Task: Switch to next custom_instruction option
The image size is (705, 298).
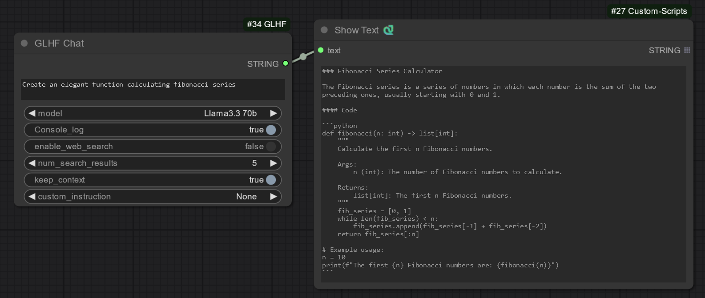Action: 274,196
